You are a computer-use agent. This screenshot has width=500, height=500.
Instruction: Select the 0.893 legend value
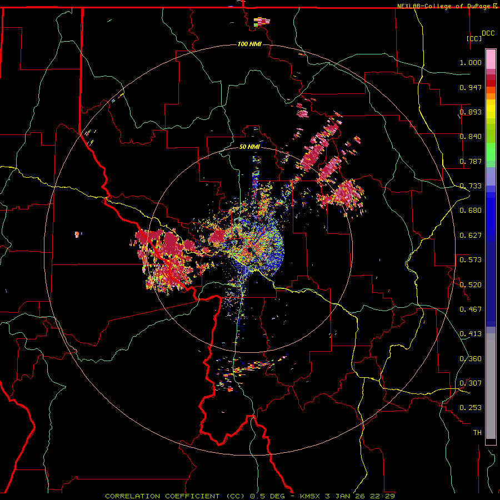point(471,112)
